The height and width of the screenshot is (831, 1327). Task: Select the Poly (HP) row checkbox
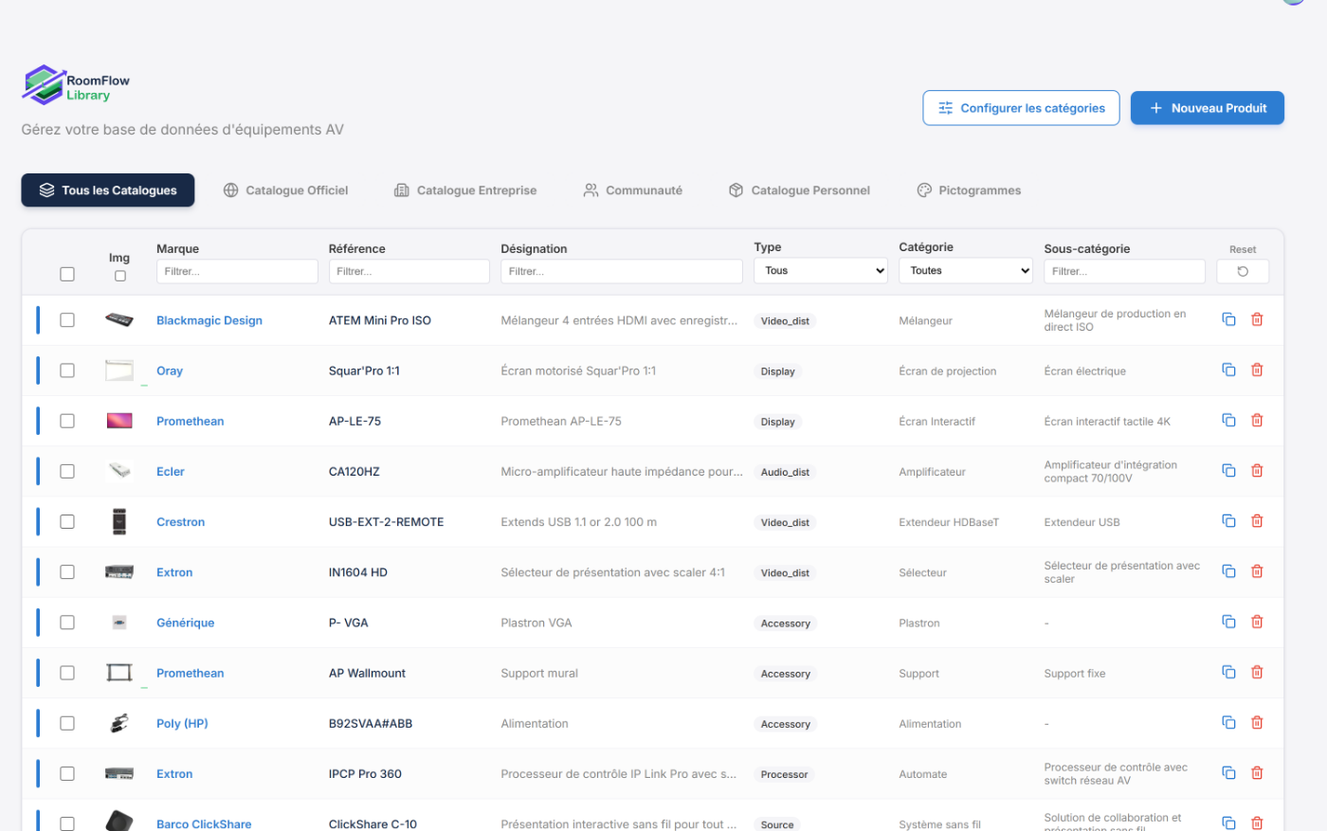click(67, 723)
